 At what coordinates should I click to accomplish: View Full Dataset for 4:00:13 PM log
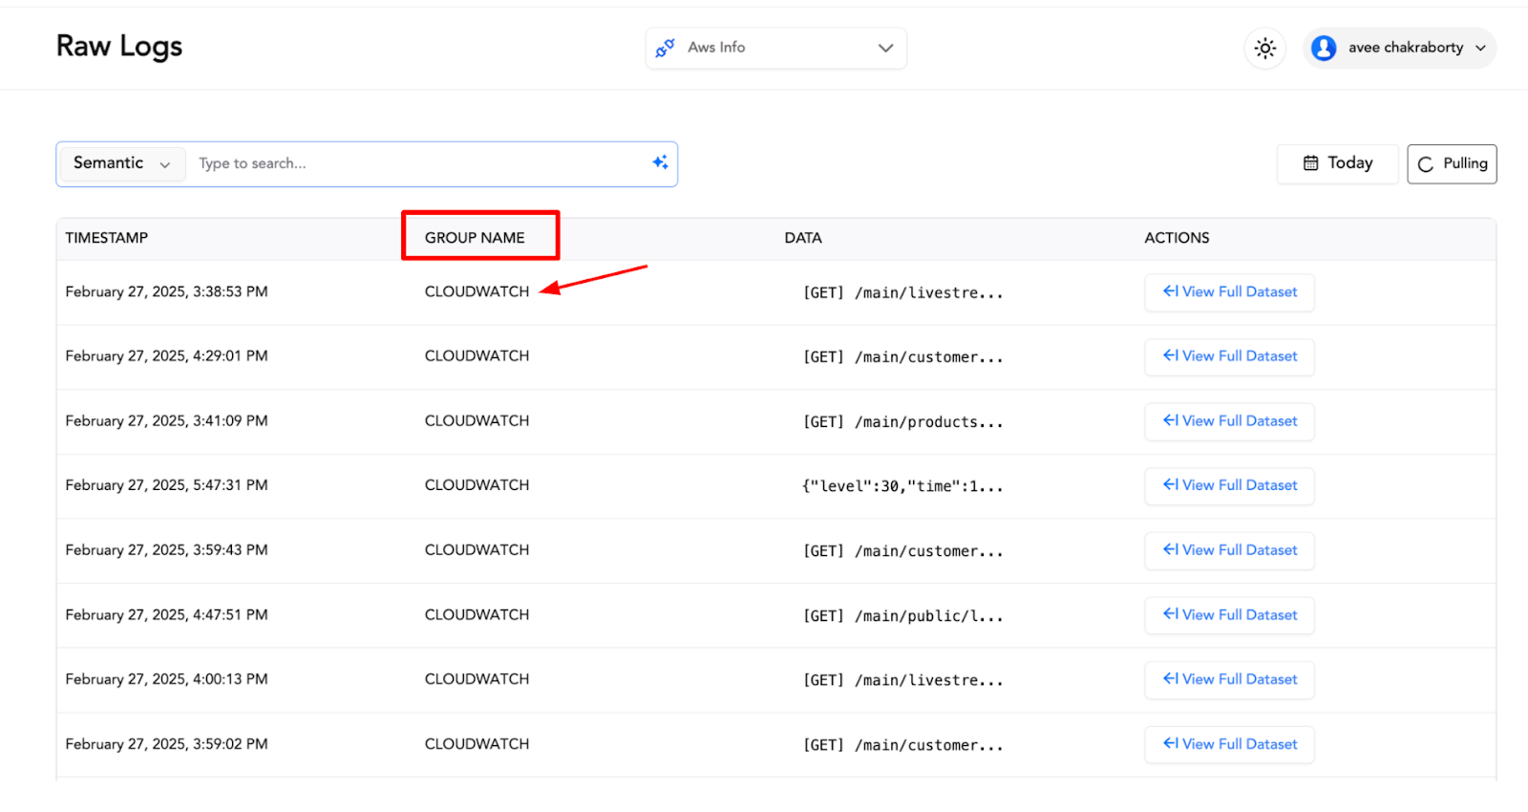coord(1230,679)
